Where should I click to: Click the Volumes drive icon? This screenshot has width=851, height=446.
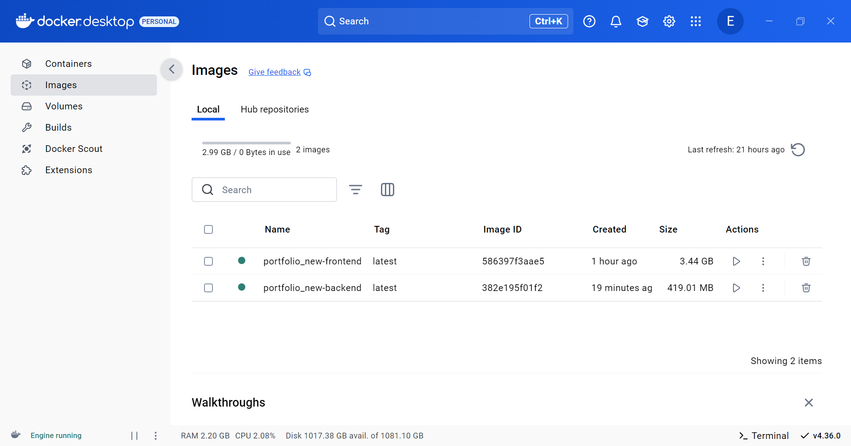(27, 106)
